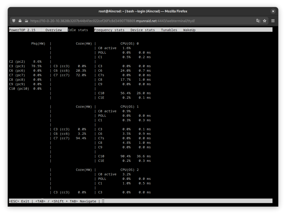Viewport: 286px width, 215px height.
Task: Select the C3 (pc3) 78.5% row
Action: pyautogui.click(x=25, y=66)
